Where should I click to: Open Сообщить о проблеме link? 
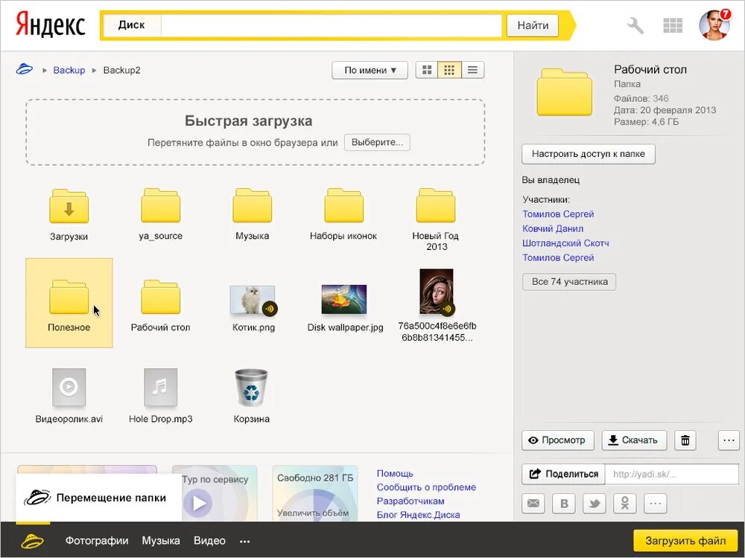426,487
